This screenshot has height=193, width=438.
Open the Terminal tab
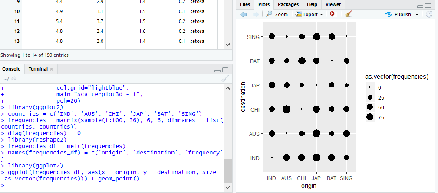(38, 69)
